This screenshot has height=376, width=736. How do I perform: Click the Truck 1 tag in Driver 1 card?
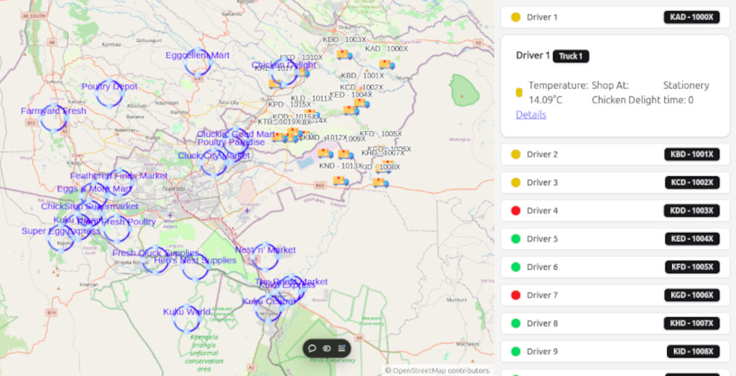pyautogui.click(x=571, y=56)
